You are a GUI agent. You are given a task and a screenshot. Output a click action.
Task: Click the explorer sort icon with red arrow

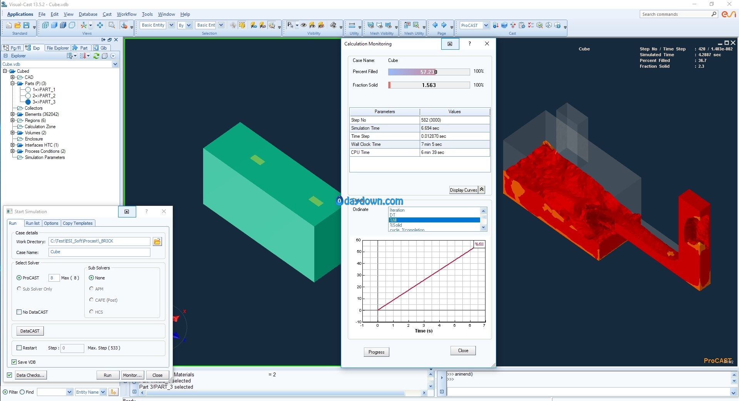coord(83,56)
